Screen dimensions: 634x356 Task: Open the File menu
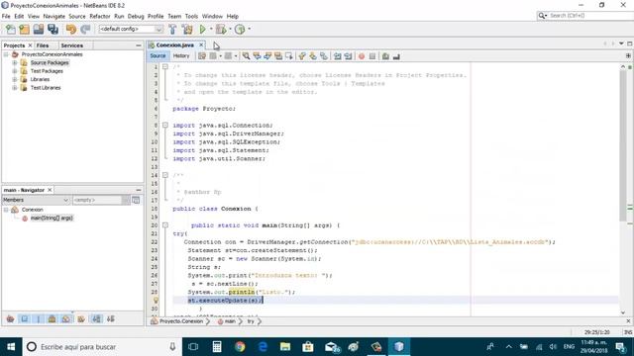click(x=6, y=16)
